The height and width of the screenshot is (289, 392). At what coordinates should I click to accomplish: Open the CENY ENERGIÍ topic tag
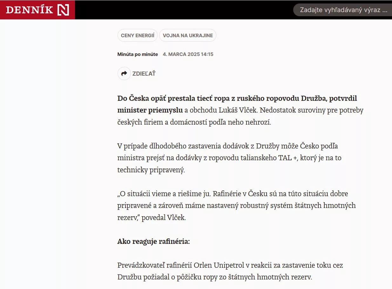tap(138, 36)
